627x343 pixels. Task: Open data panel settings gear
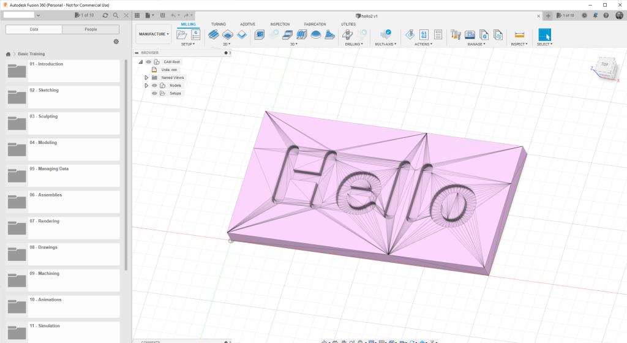(116, 42)
